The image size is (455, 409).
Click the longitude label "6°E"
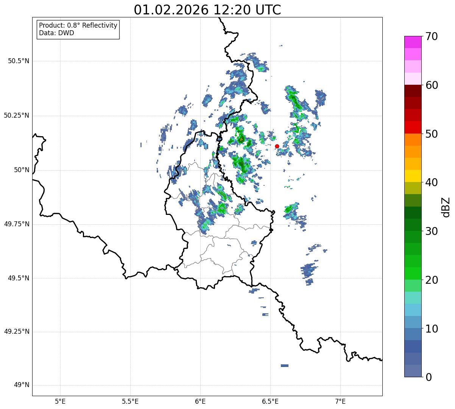pyautogui.click(x=200, y=401)
